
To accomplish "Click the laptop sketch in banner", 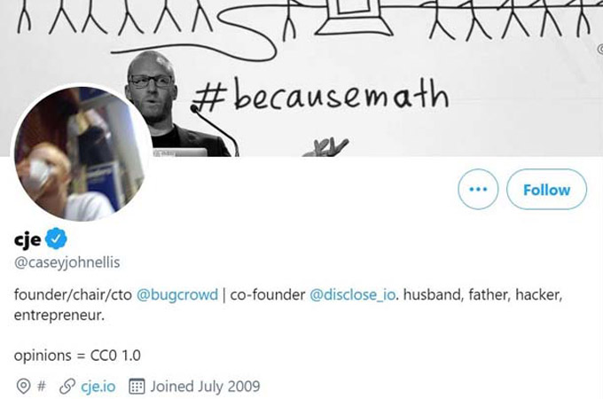I will (x=354, y=18).
